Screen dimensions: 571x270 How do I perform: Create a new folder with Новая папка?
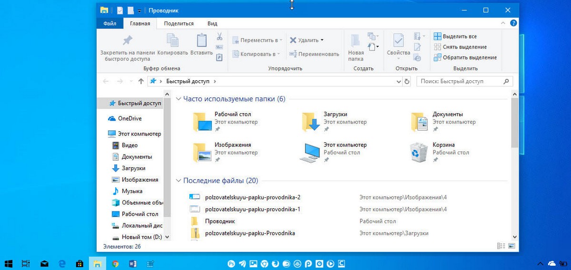click(355, 48)
